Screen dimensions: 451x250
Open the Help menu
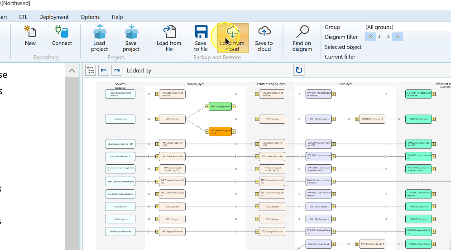pyautogui.click(x=117, y=17)
